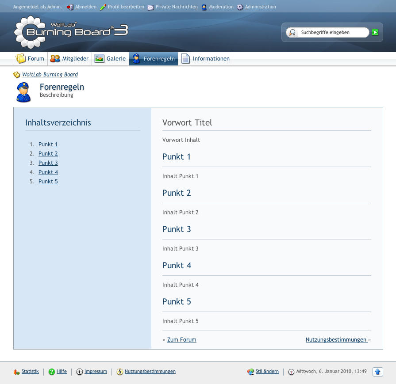
Task: Jump to Punkt 3 in table of contents
Action: click(48, 163)
